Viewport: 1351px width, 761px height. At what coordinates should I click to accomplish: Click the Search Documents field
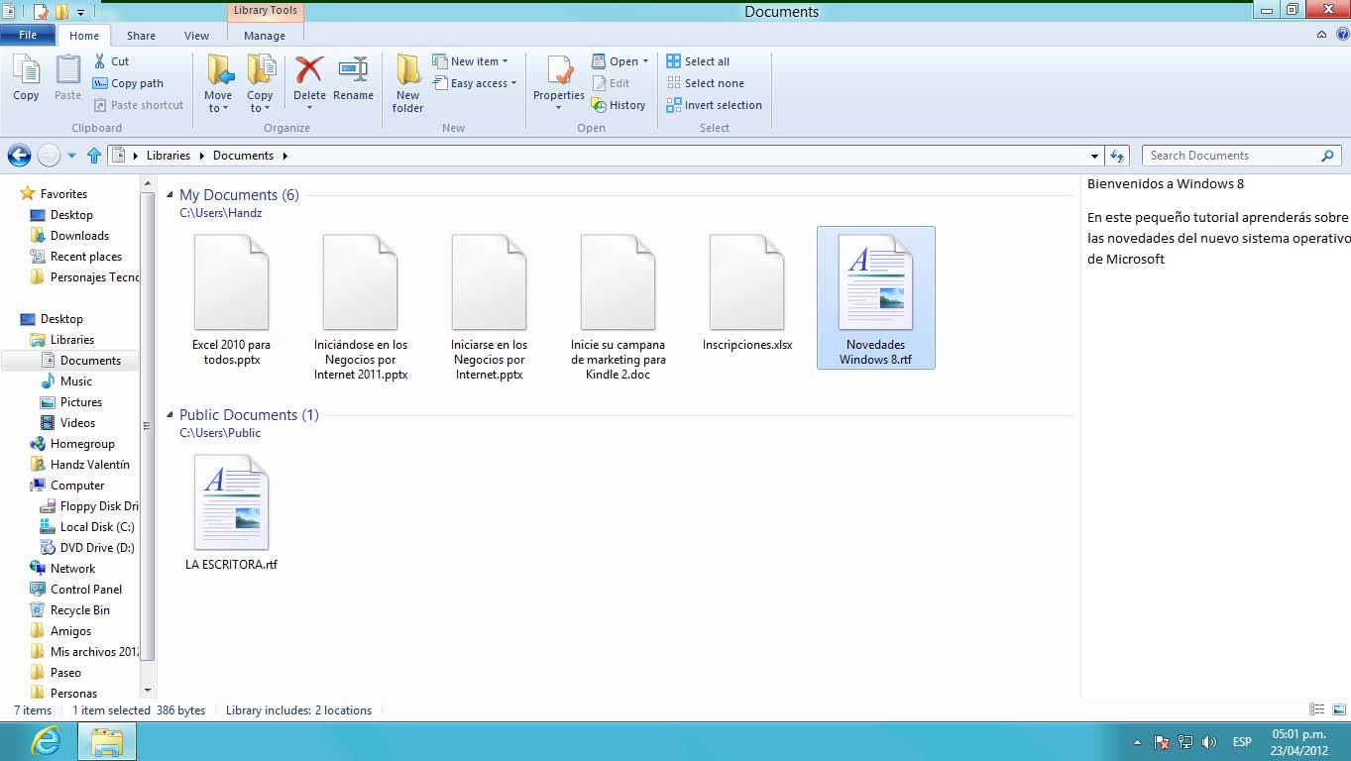1232,156
